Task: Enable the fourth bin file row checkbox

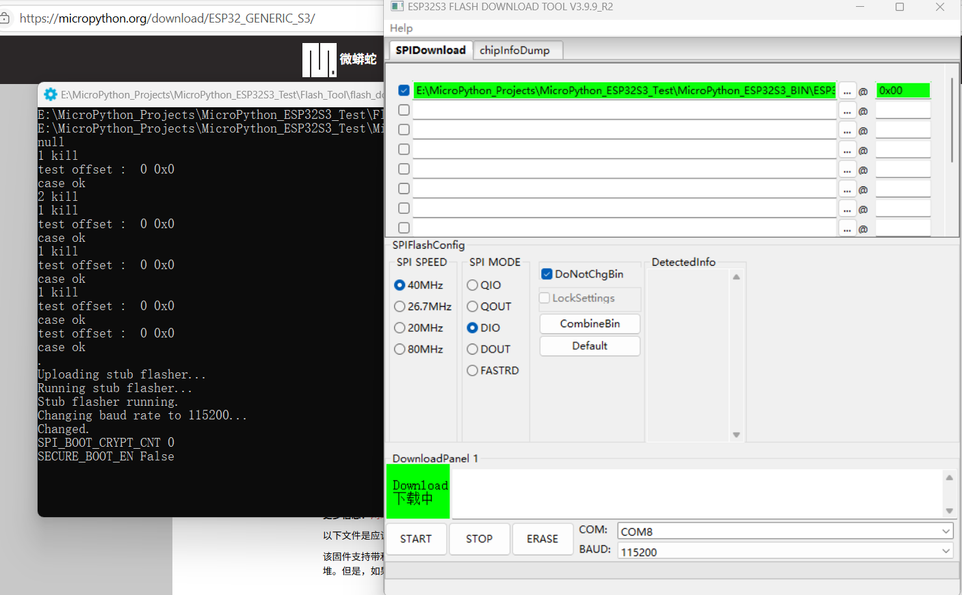Action: click(404, 150)
